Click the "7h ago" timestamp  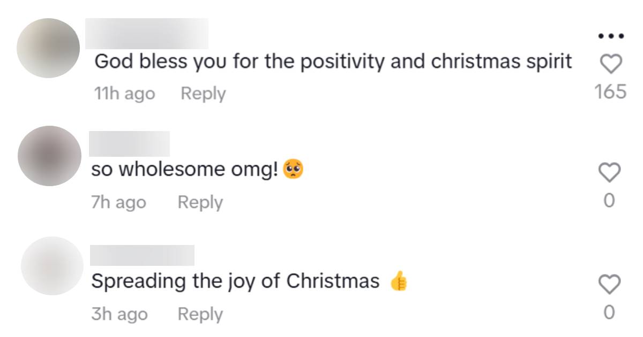click(118, 203)
